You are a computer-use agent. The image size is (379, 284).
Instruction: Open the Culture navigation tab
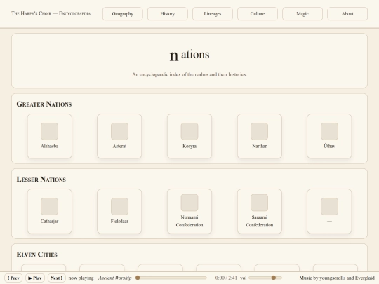[258, 14]
